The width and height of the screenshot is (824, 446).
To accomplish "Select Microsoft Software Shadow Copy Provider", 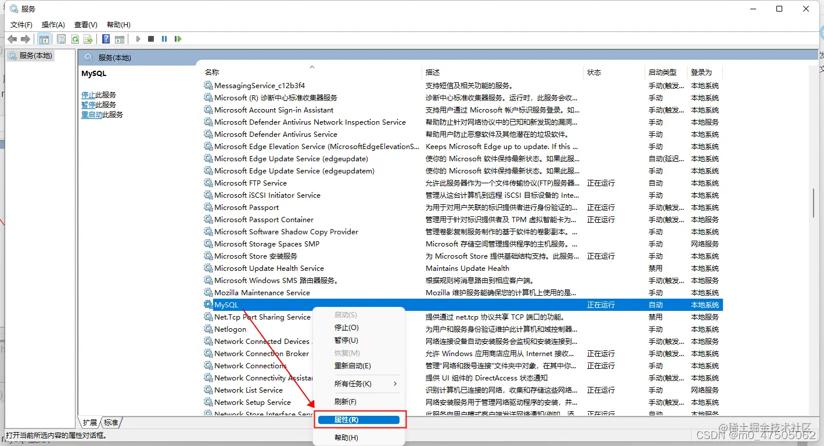I will pyautogui.click(x=462, y=231).
